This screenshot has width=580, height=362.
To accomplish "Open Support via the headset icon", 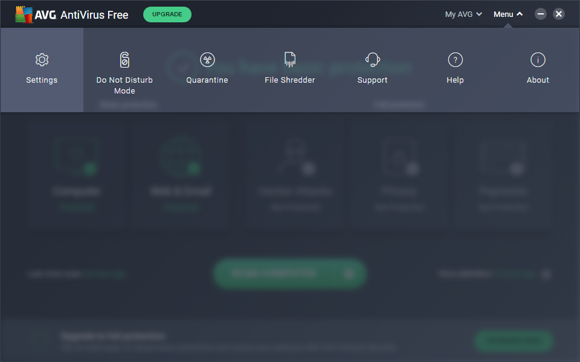I will click(373, 60).
